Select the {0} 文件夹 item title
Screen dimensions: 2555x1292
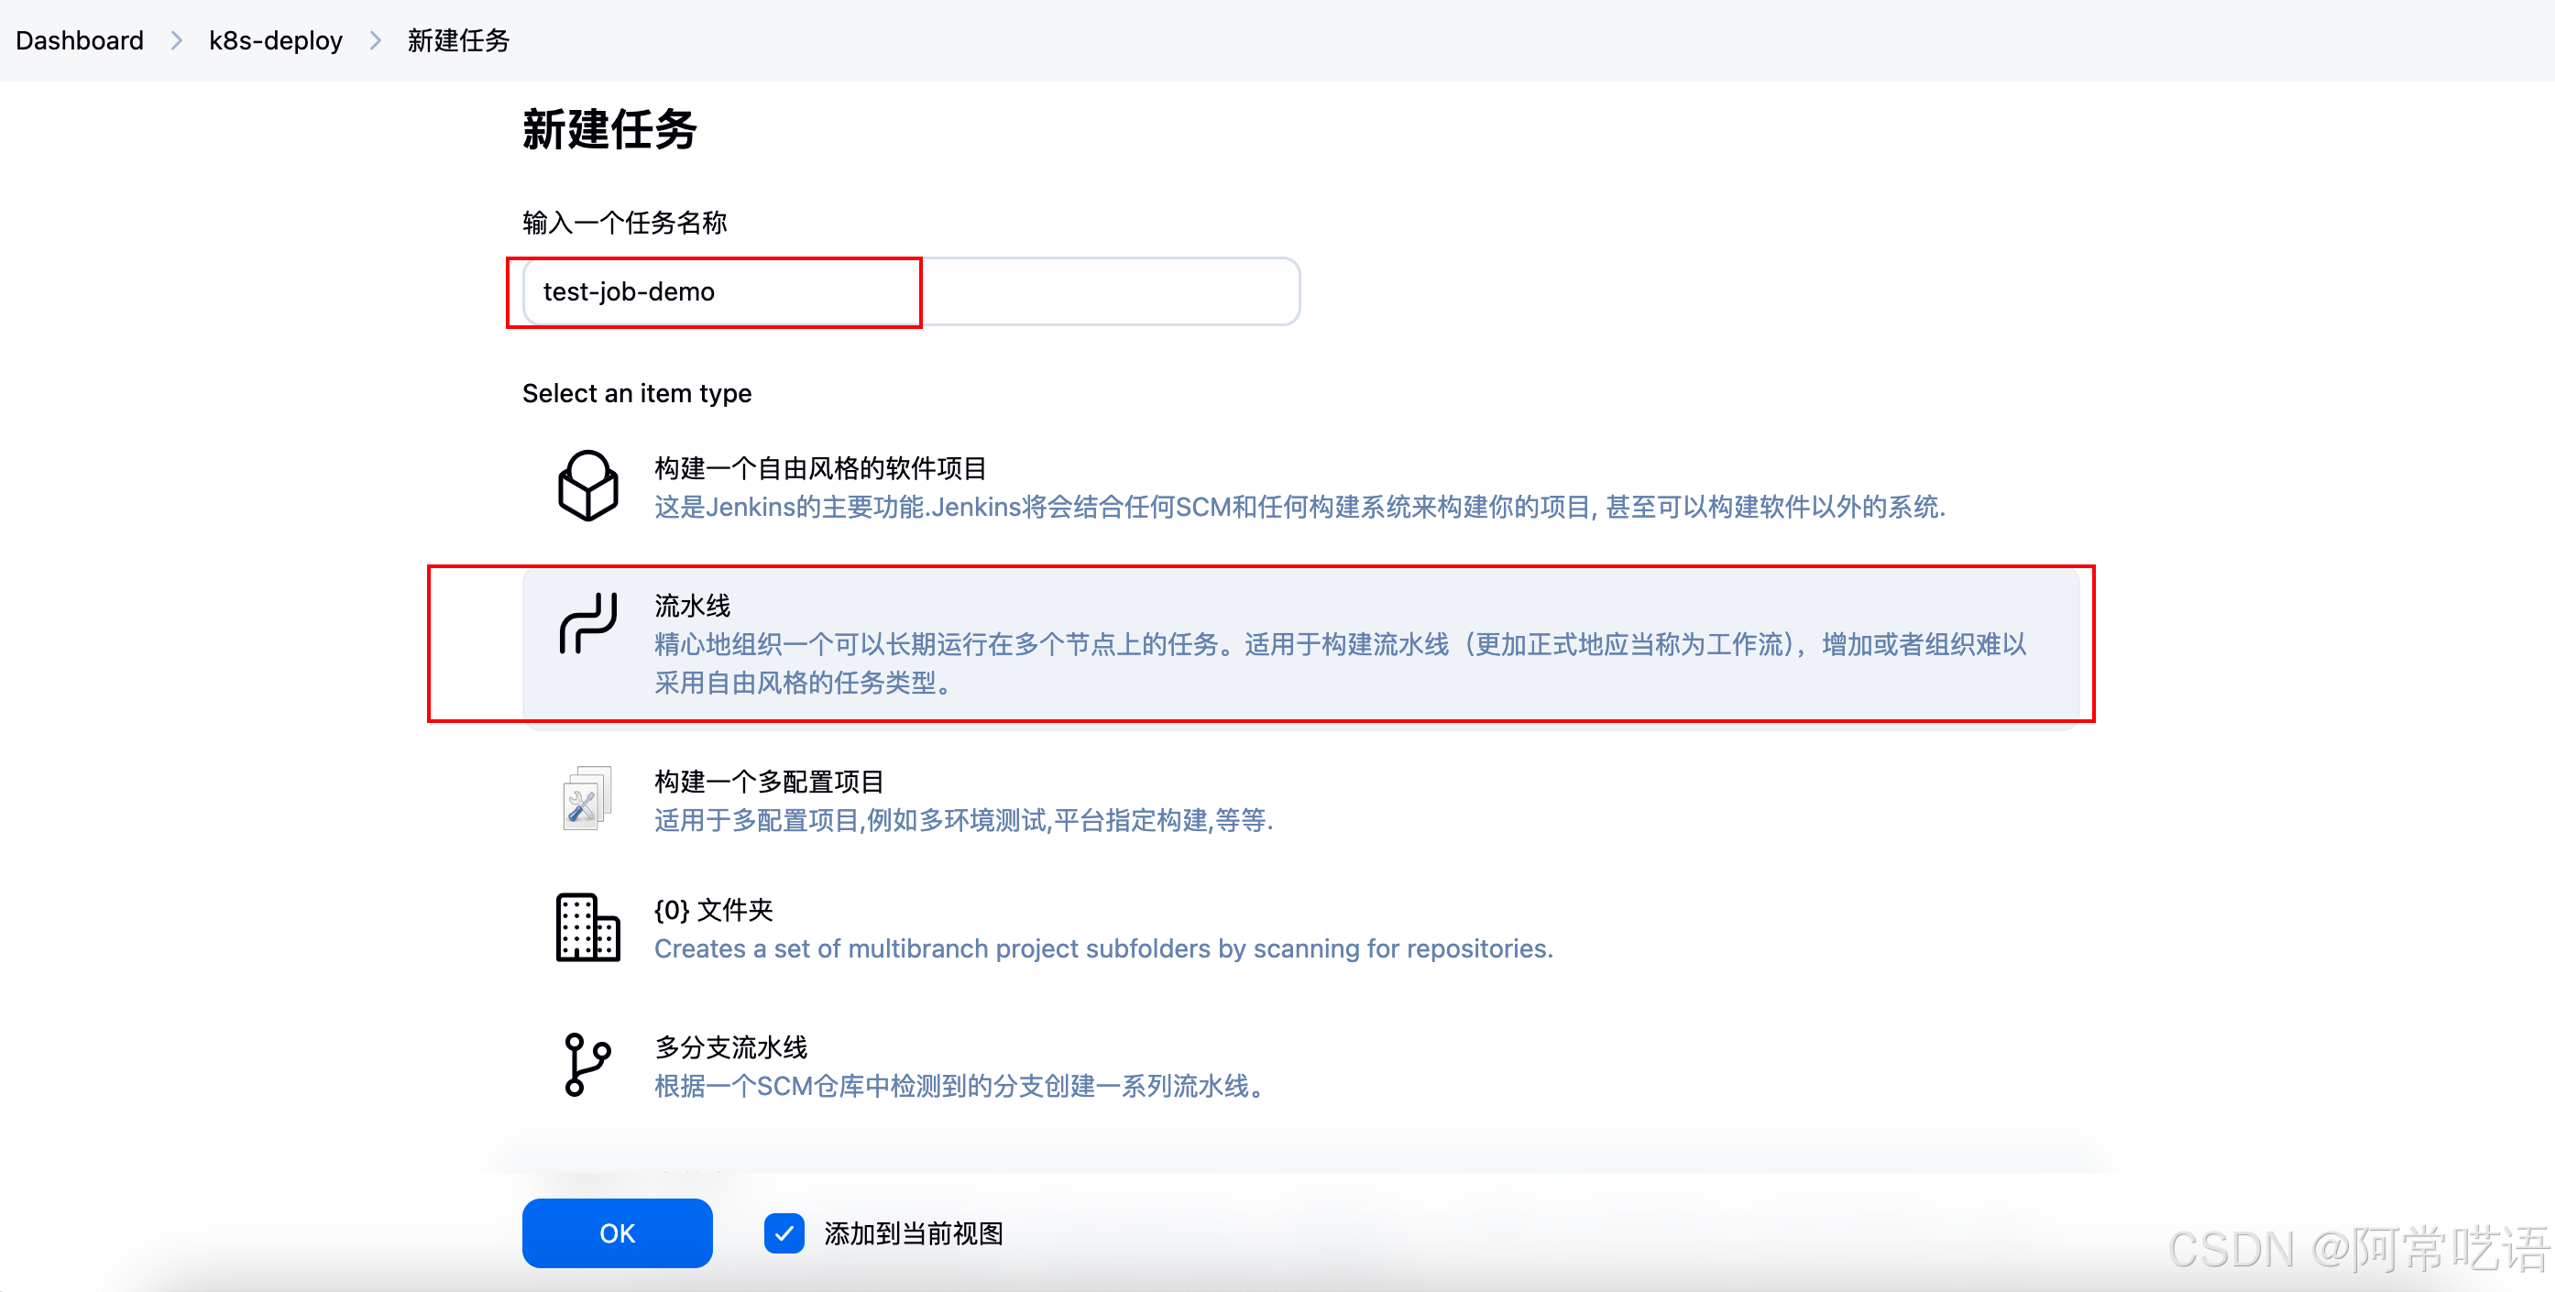click(x=712, y=910)
